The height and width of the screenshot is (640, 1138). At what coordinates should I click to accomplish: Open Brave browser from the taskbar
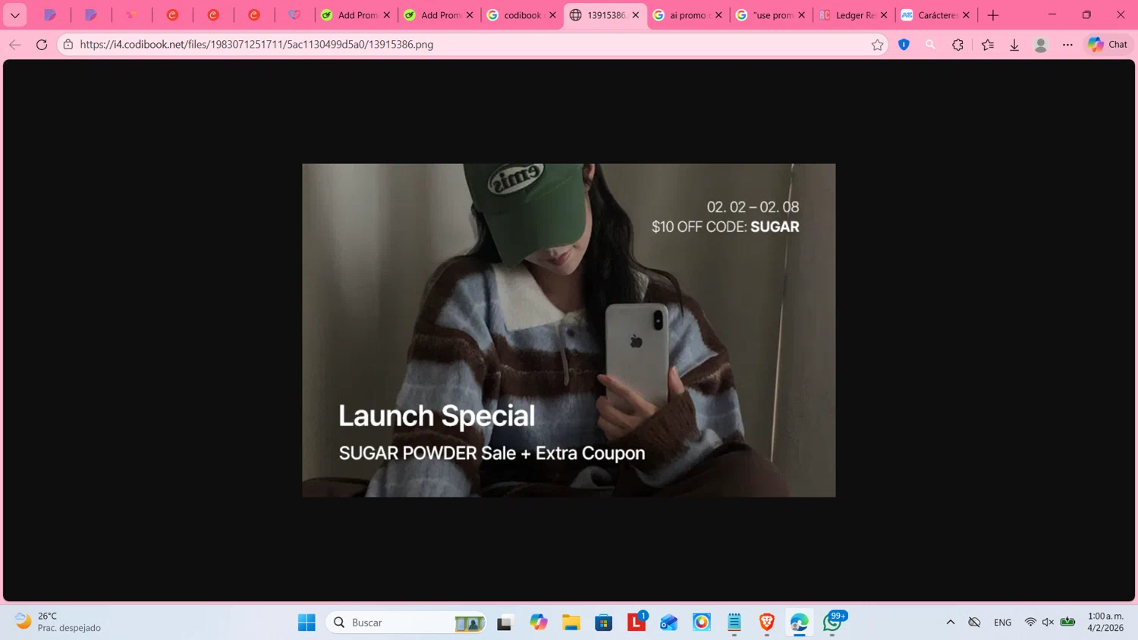point(767,623)
